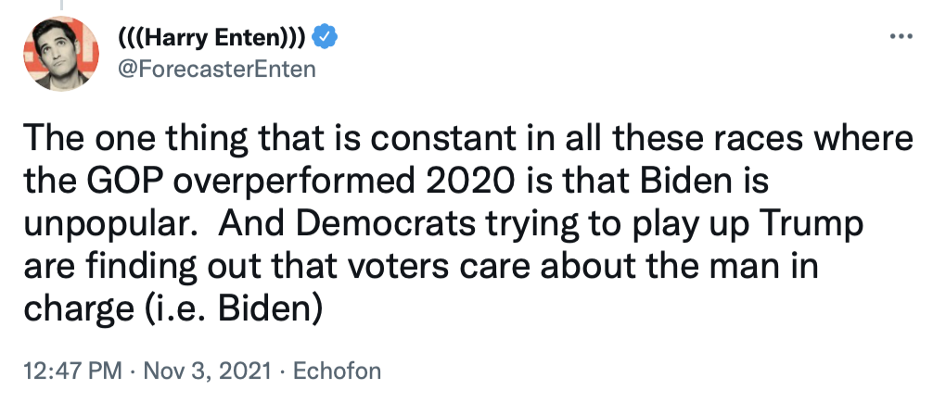933x402 pixels.
Task: Open the Echofon source link
Action: click(336, 372)
